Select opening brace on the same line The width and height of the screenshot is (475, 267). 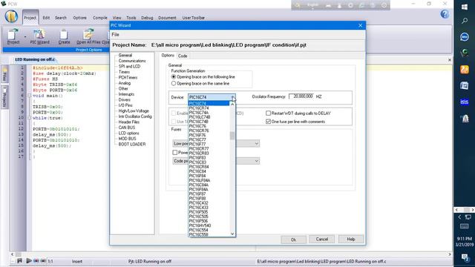174,83
